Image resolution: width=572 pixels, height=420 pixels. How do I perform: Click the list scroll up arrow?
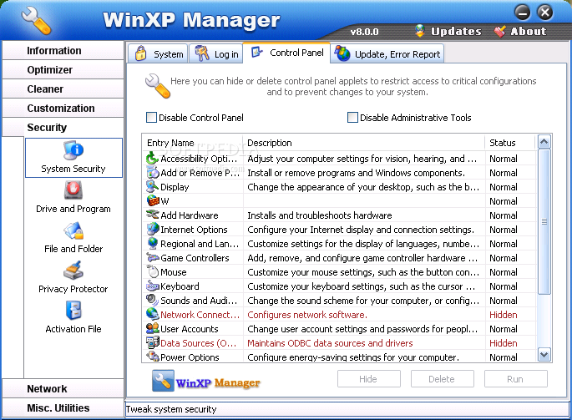tap(544, 142)
